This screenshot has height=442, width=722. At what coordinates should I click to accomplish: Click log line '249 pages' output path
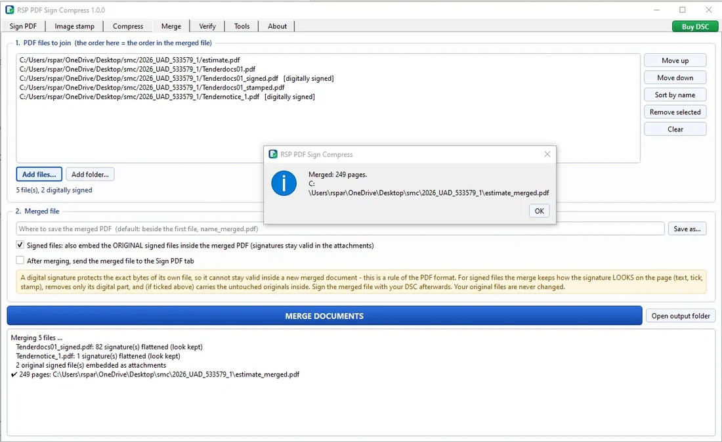coord(155,375)
